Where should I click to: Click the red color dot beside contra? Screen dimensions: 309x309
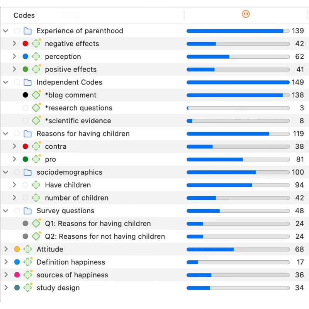coord(25,146)
